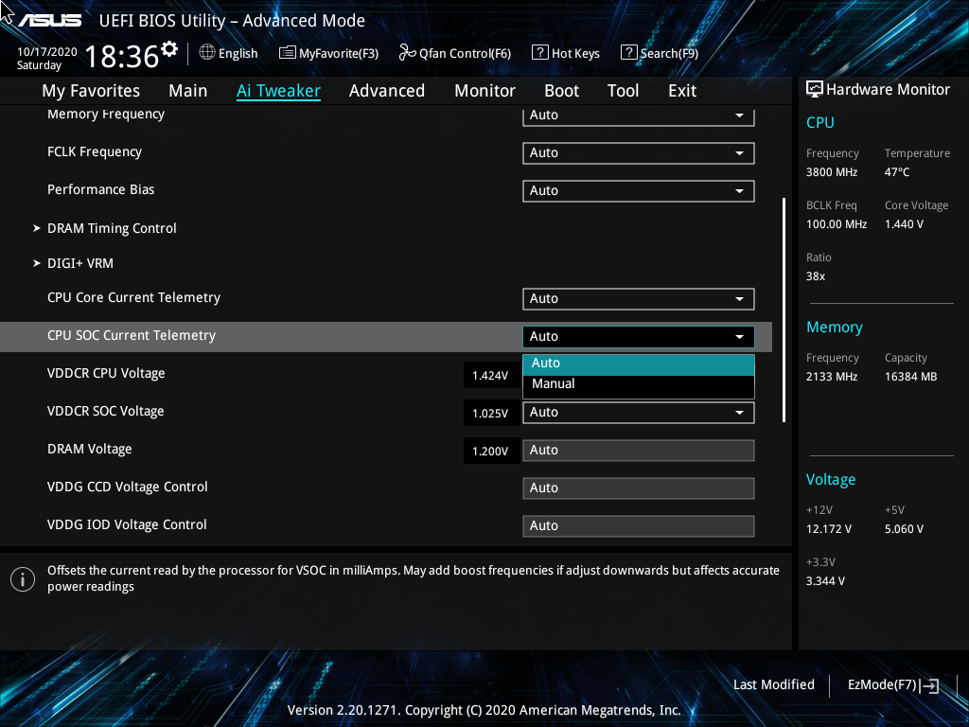Image resolution: width=969 pixels, height=727 pixels.
Task: Open MyFavorite(F3) list icon
Action: [x=287, y=53]
